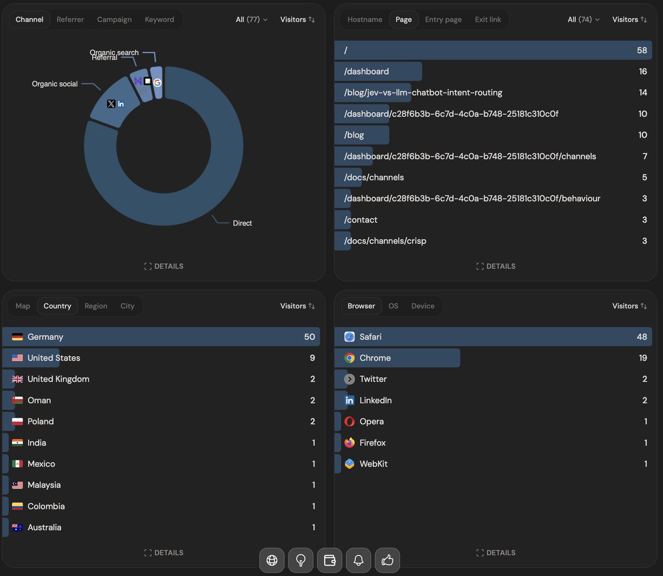Select the Malaysia country row

point(161,485)
